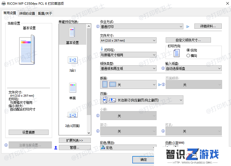Open the 文件尺寸 A4 dropdown
Image resolution: width=231 pixels, height=166 pixels.
pos(128,40)
